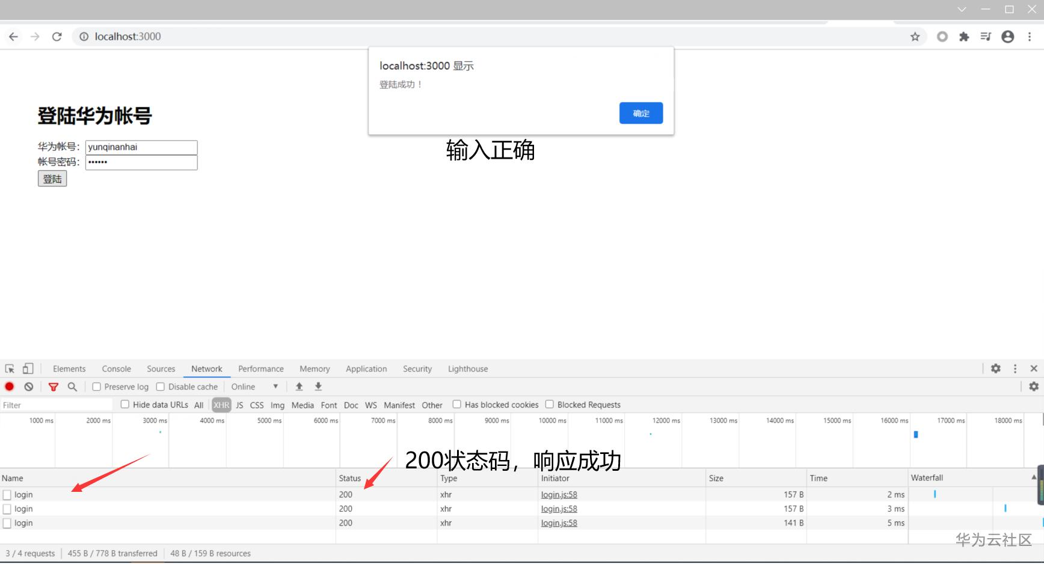The image size is (1044, 564).
Task: Check Hide data URLs option
Action: pos(125,405)
